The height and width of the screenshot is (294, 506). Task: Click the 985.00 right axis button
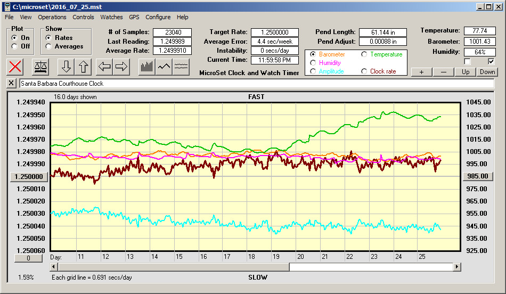478,176
